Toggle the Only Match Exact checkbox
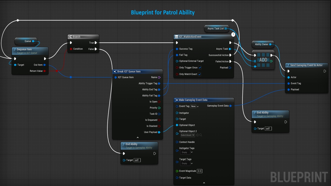The height and width of the screenshot is (186, 331). point(200,74)
